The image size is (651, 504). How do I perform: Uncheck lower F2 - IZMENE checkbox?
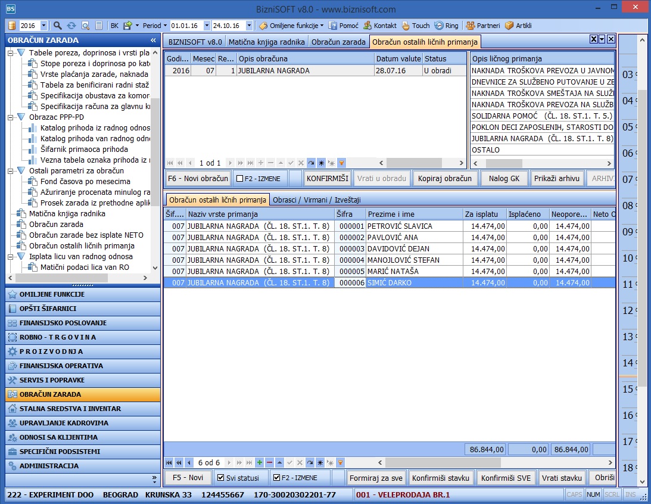[276, 478]
